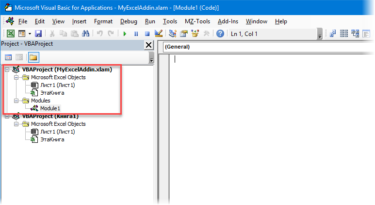Image resolution: width=375 pixels, height=205 pixels.
Task: Open the Project Explorer toolbar icon
Action: point(172,34)
